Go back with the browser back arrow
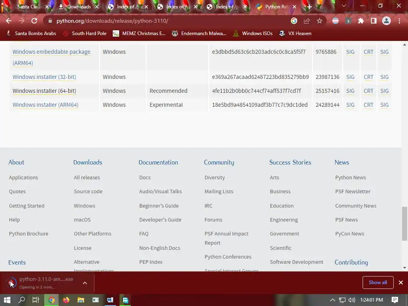This screenshot has height=306, width=408. (x=9, y=21)
